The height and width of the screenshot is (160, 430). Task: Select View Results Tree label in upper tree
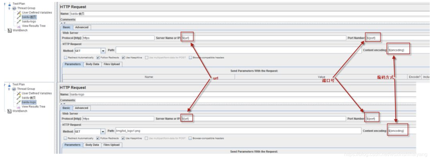click(x=34, y=26)
